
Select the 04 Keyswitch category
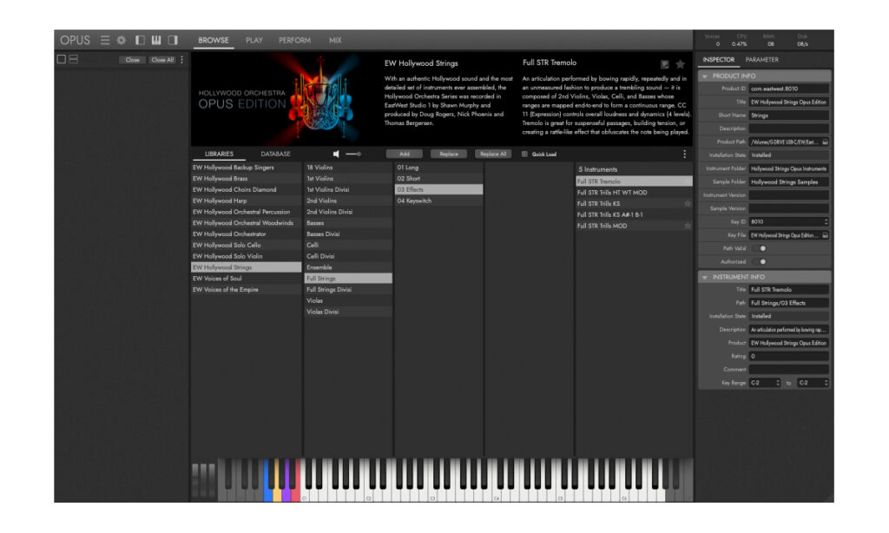click(x=438, y=201)
